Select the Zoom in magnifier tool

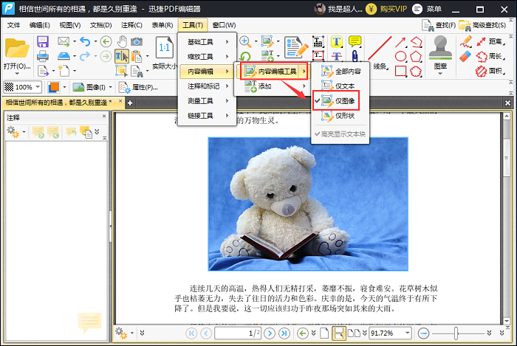pos(245,41)
